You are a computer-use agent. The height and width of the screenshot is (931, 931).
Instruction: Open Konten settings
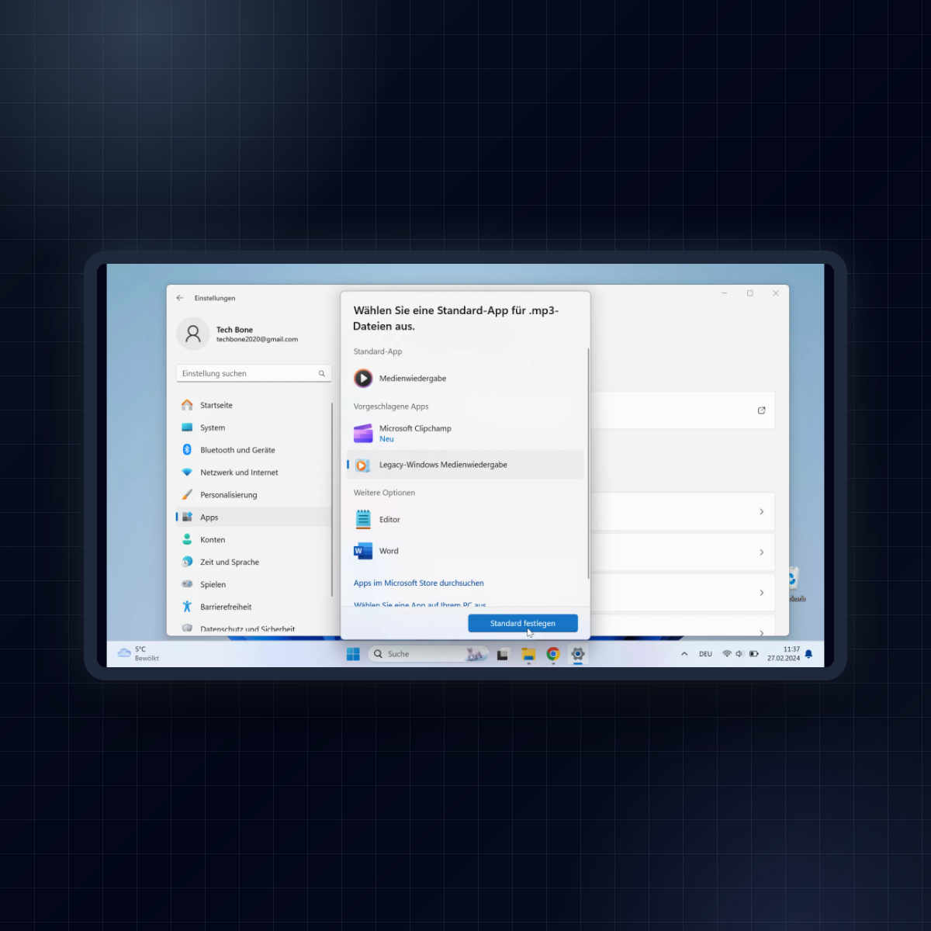pyautogui.click(x=254, y=540)
